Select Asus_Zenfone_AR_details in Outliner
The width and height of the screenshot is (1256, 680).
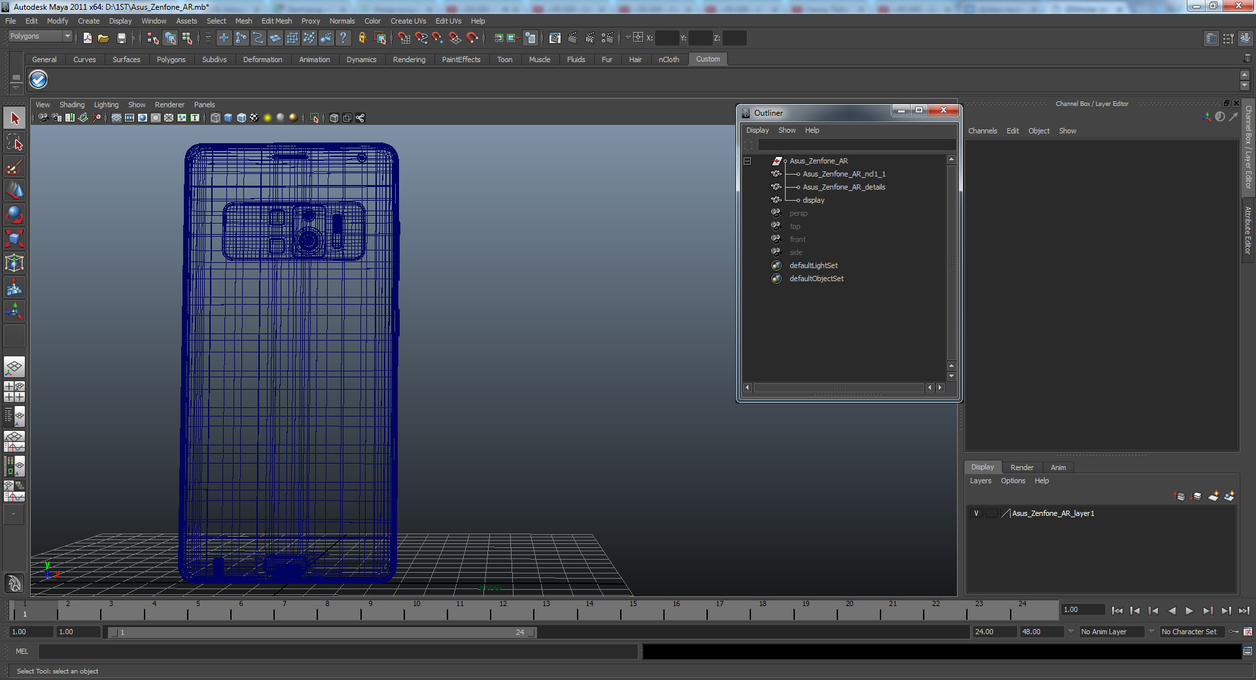844,187
